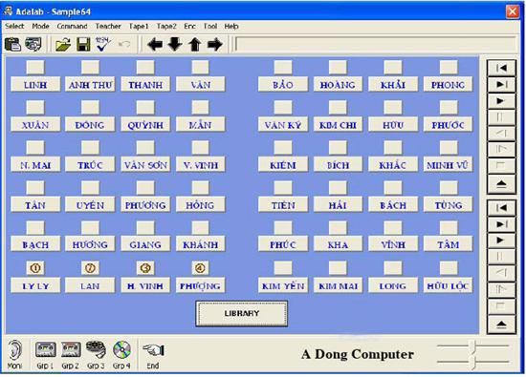This screenshot has height=377, width=526.
Task: Toggle the small box above KIM CHI
Action: tap(338, 107)
